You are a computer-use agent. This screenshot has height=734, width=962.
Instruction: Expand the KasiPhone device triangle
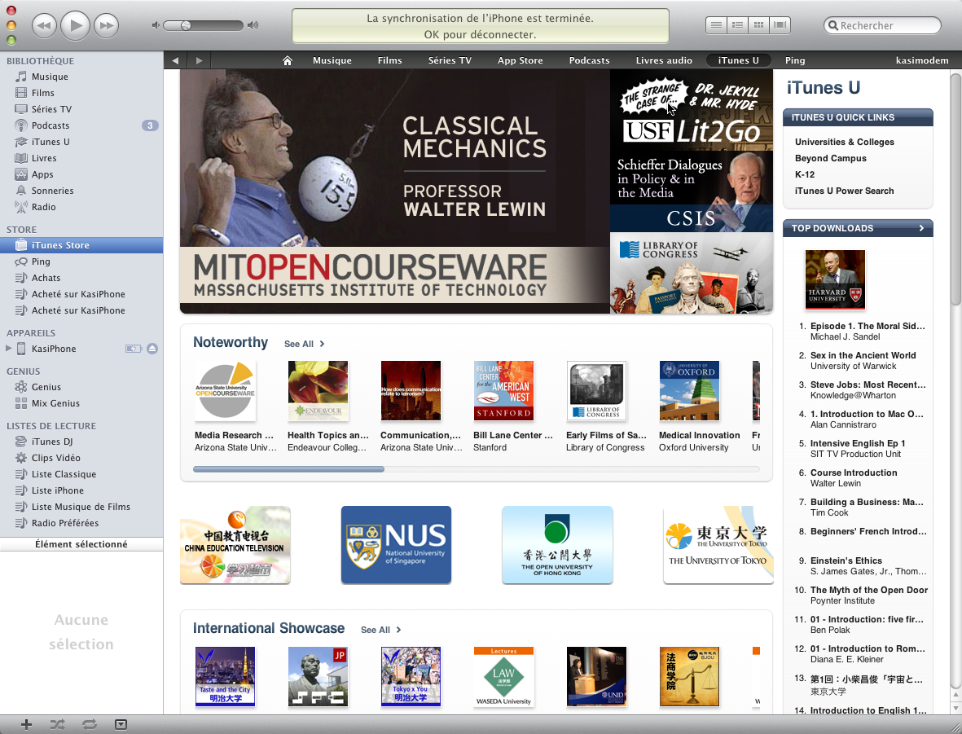(x=8, y=349)
